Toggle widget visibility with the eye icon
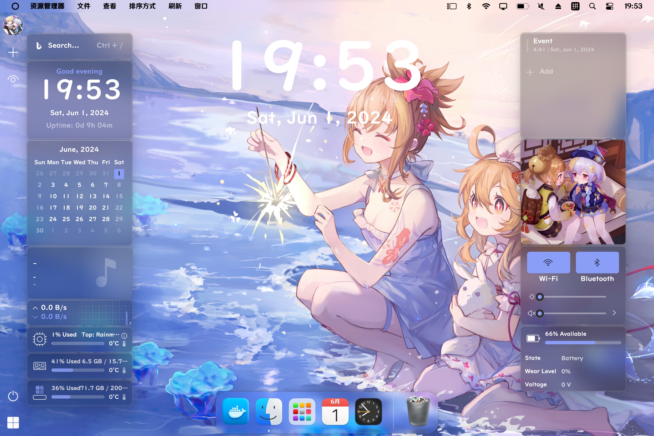Image resolution: width=654 pixels, height=436 pixels. pyautogui.click(x=13, y=79)
